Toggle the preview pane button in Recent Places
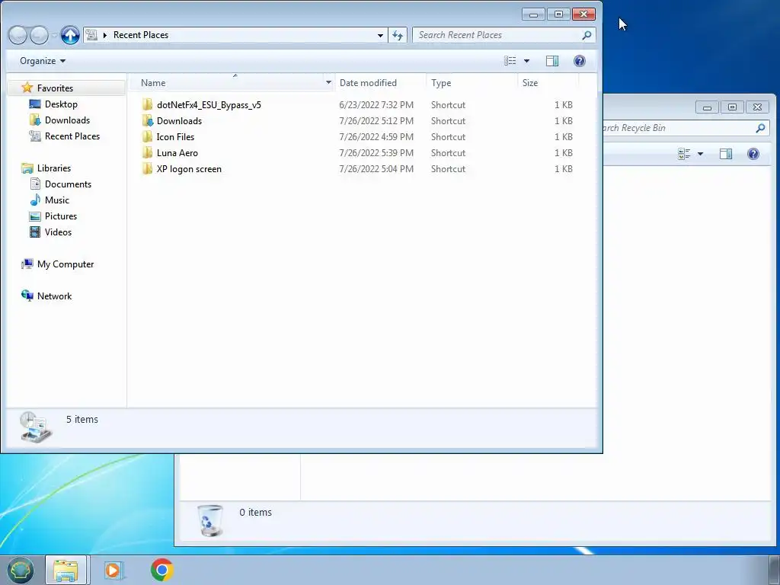 coord(552,61)
